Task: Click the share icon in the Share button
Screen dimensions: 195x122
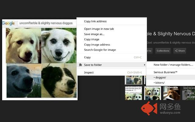Action: pyautogui.click(x=176, y=51)
